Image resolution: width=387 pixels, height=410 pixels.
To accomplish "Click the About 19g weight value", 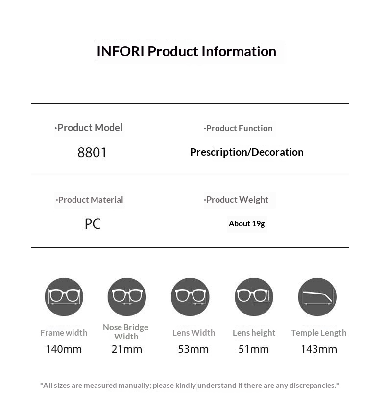I will click(x=247, y=224).
